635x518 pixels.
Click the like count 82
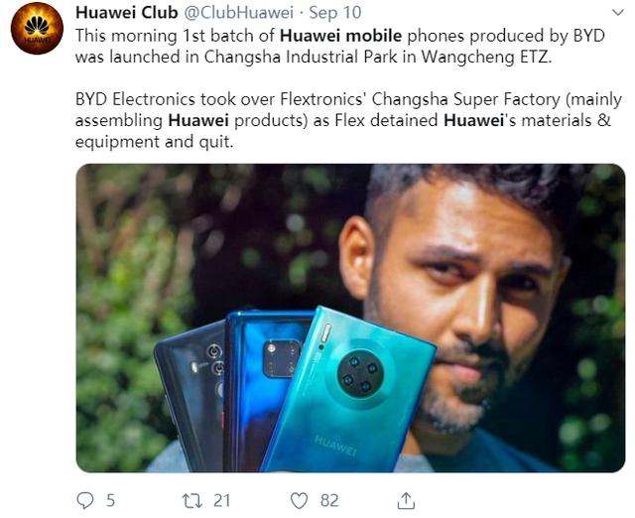[x=329, y=501]
